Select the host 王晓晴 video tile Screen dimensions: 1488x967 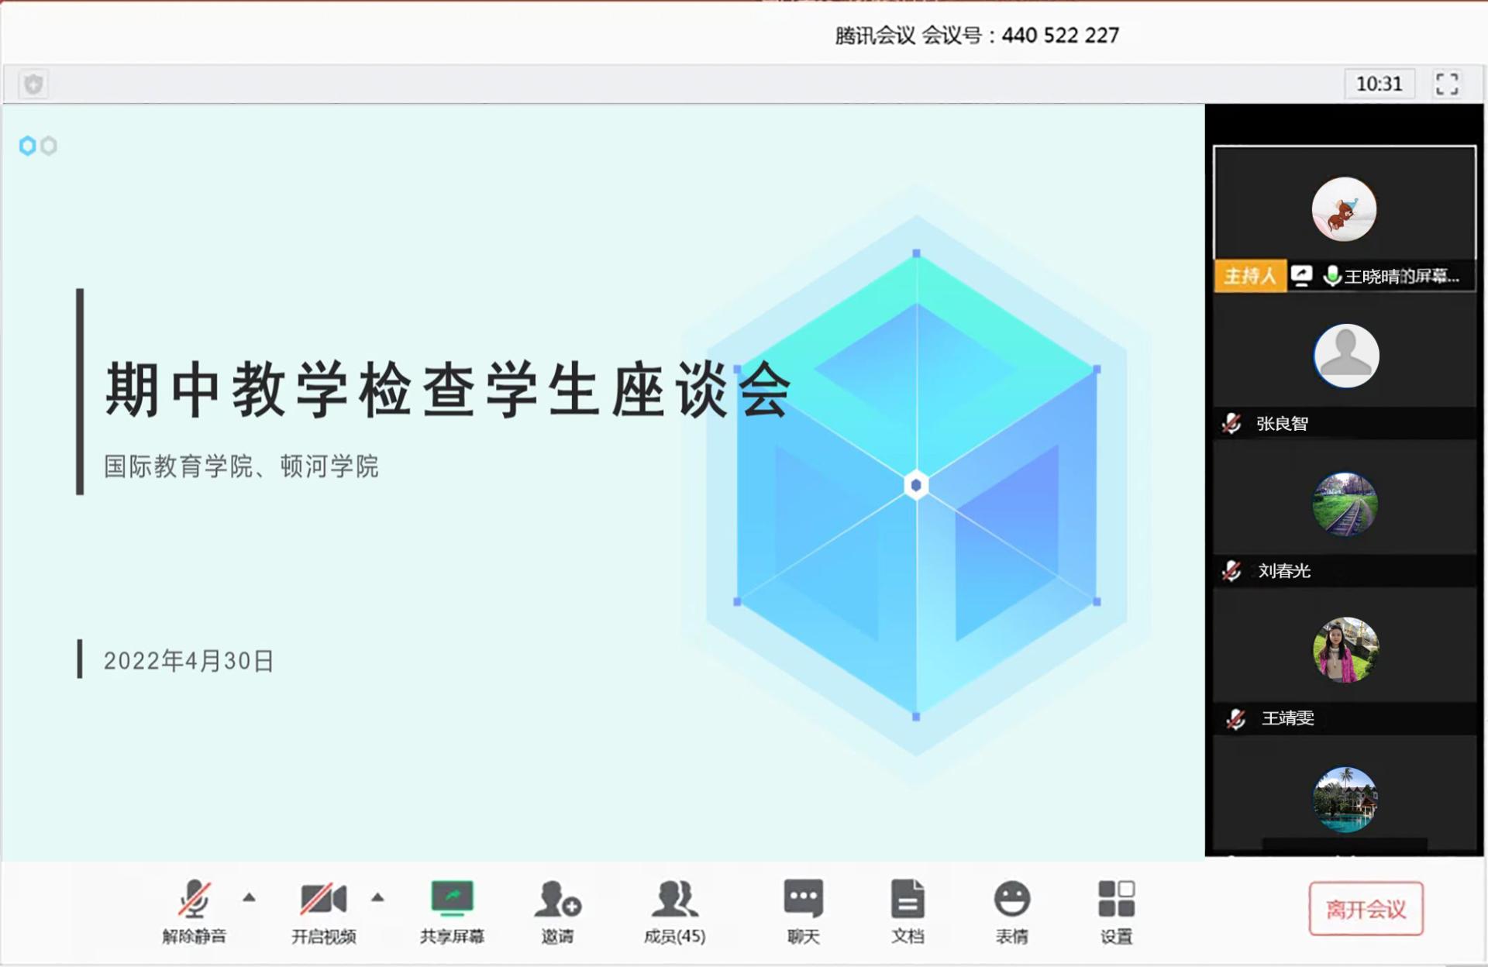1344,218
